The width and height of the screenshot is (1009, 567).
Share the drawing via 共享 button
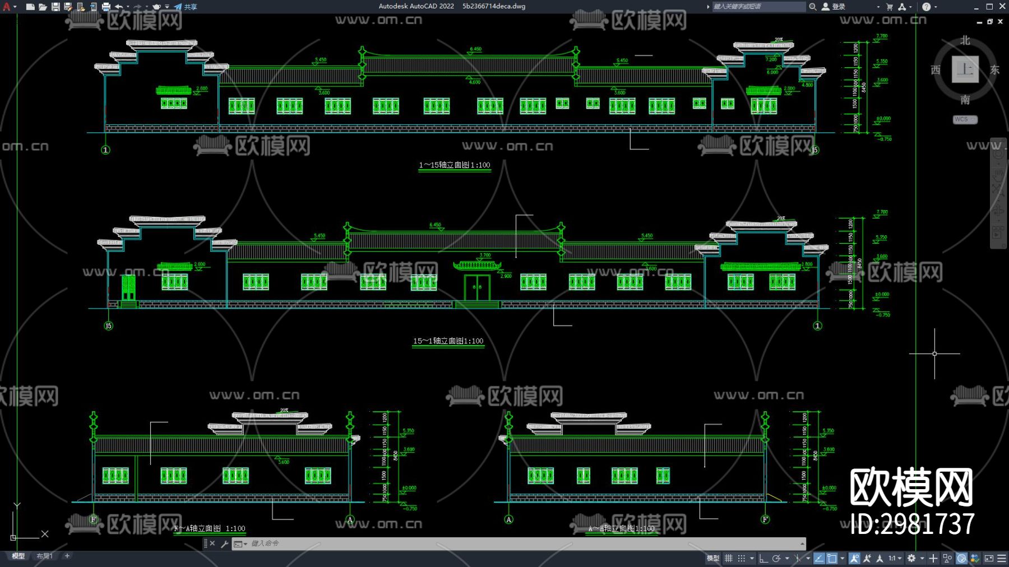[x=186, y=7]
